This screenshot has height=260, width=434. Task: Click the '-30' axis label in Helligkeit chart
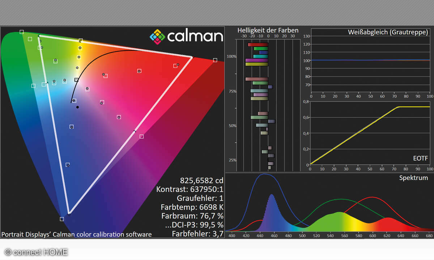244,36
